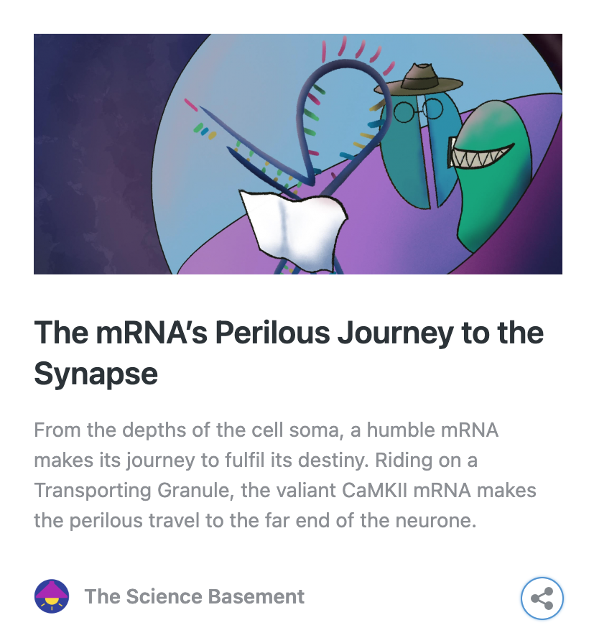The image size is (594, 643).
Task: Click the dark purple left area of the cover image
Action: [x=86, y=158]
